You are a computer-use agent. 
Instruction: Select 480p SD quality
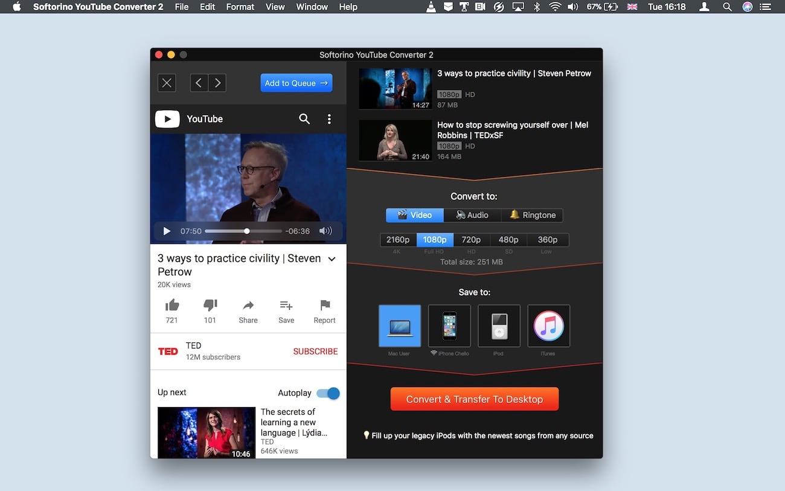pyautogui.click(x=508, y=240)
